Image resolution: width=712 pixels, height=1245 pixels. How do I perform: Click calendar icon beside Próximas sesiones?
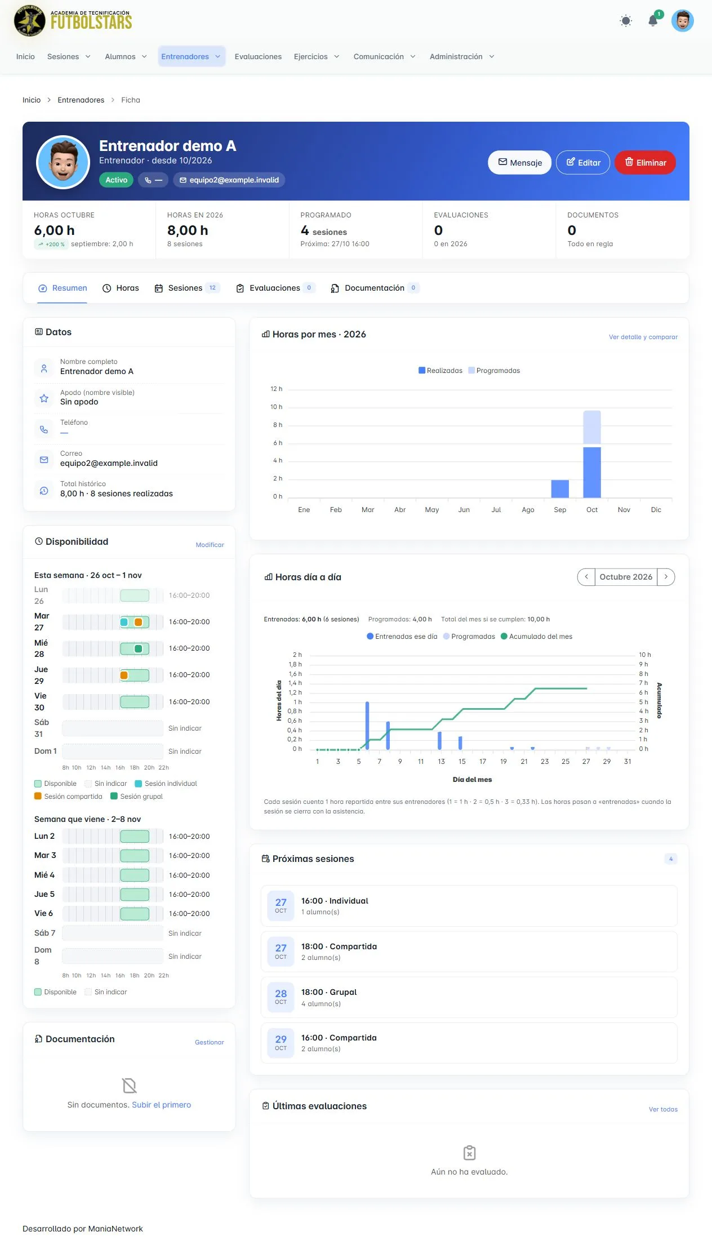(266, 859)
